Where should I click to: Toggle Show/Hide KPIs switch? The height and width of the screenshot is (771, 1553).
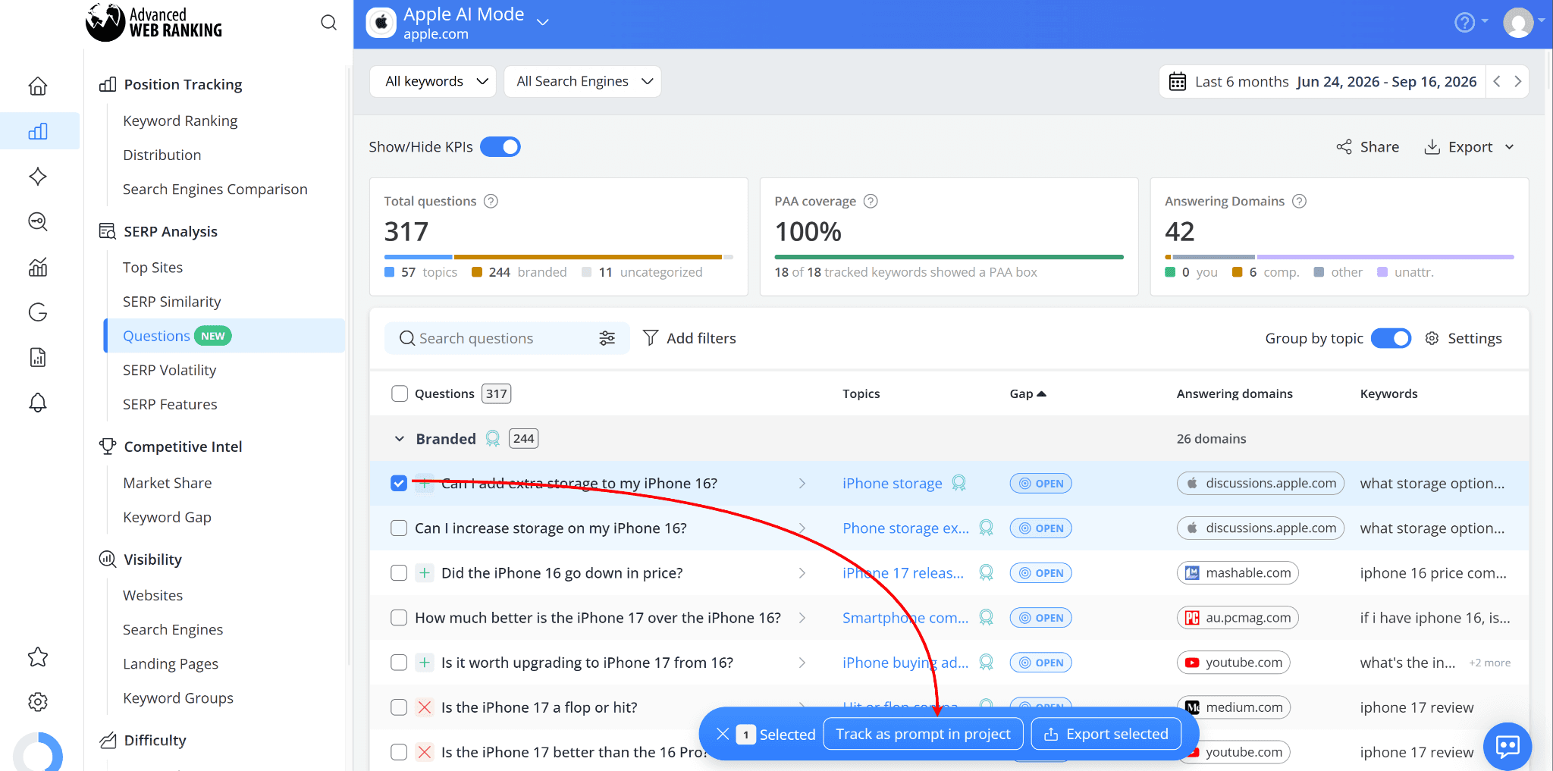pyautogui.click(x=500, y=146)
